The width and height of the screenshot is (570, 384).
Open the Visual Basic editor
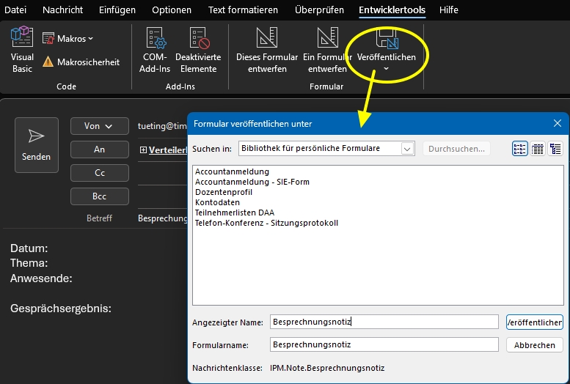(22, 49)
